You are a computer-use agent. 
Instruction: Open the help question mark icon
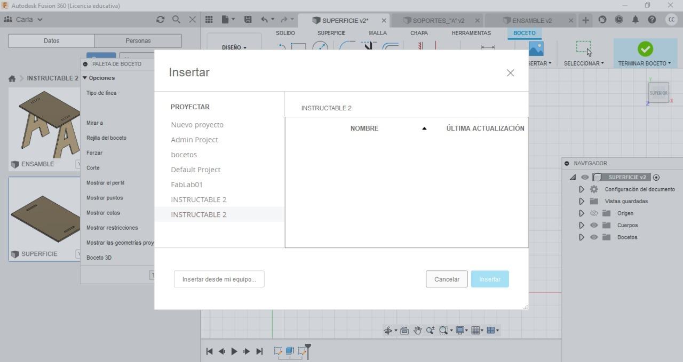point(652,20)
